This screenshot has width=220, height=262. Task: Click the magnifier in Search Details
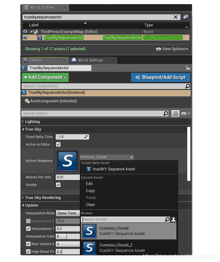pos(166,114)
